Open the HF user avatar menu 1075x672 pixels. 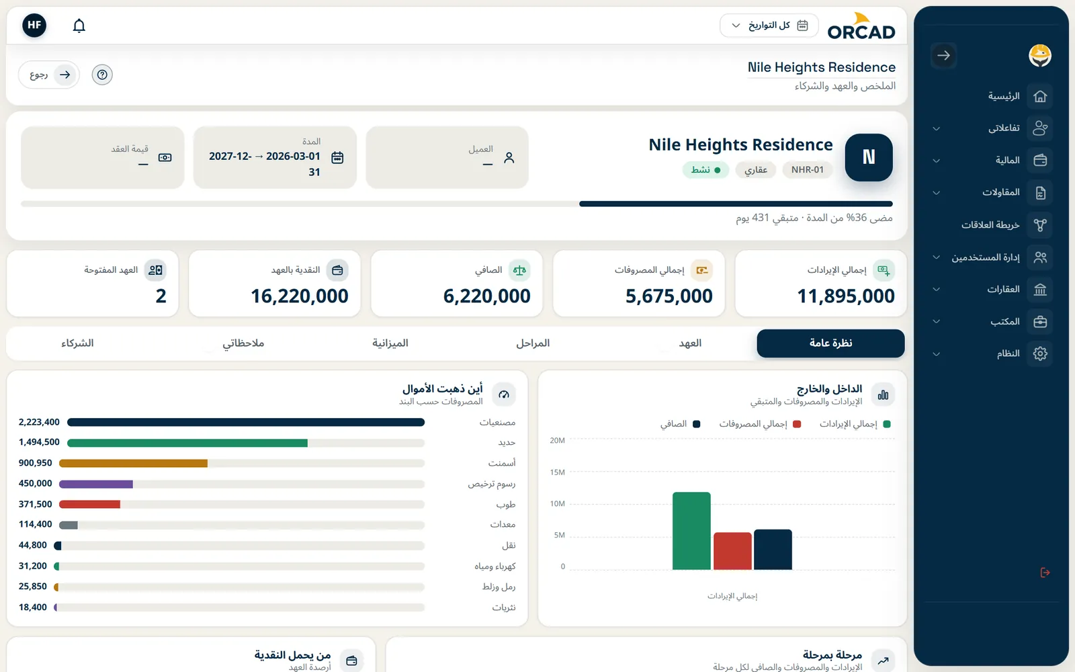(x=34, y=26)
